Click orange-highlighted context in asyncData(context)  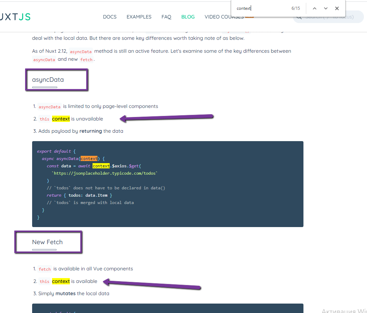point(89,159)
